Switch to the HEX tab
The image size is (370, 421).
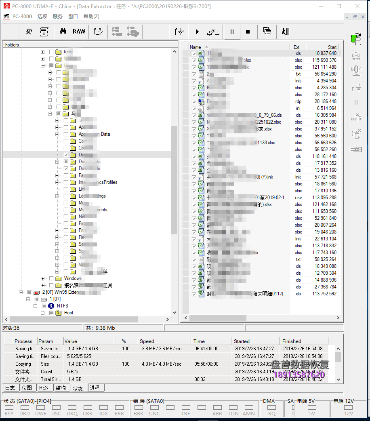[44, 388]
